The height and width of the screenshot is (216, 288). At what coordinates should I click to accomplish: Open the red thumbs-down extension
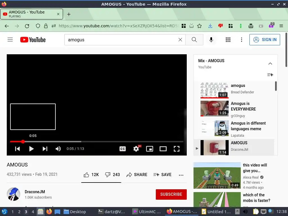220,26
